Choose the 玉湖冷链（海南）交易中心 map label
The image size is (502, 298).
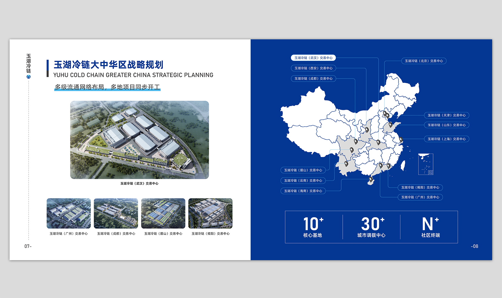[x=303, y=191]
